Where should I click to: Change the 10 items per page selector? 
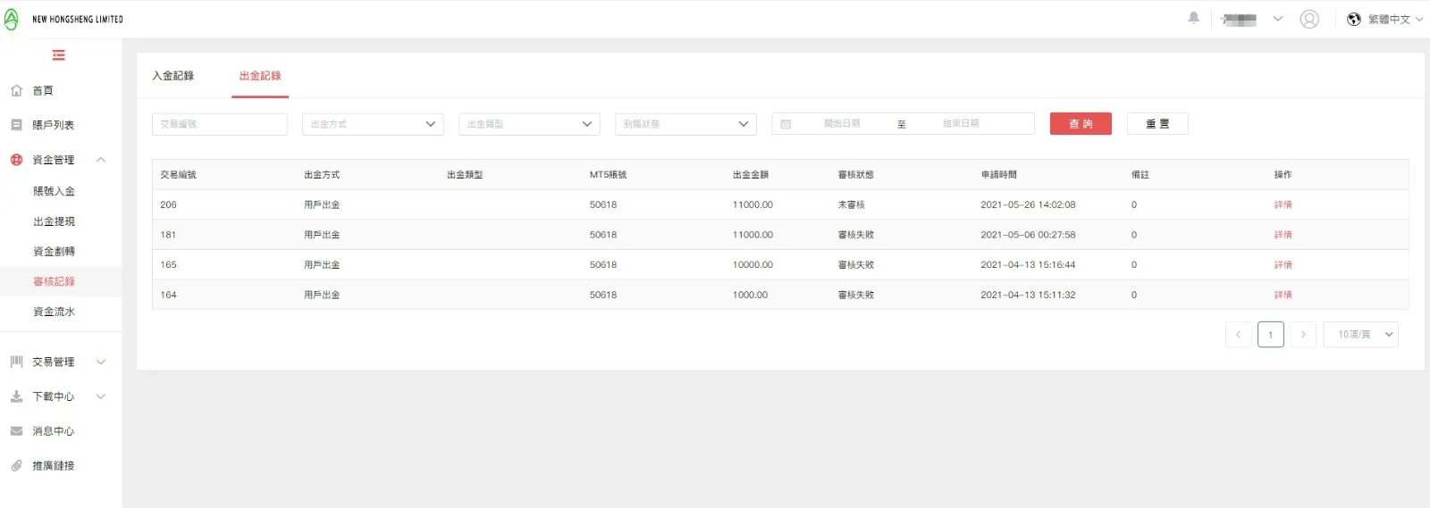pyautogui.click(x=1360, y=334)
